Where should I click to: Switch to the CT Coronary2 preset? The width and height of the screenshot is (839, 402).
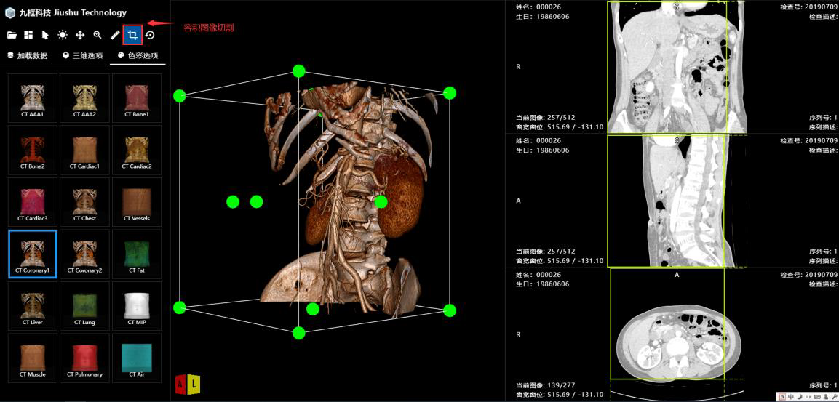point(84,254)
